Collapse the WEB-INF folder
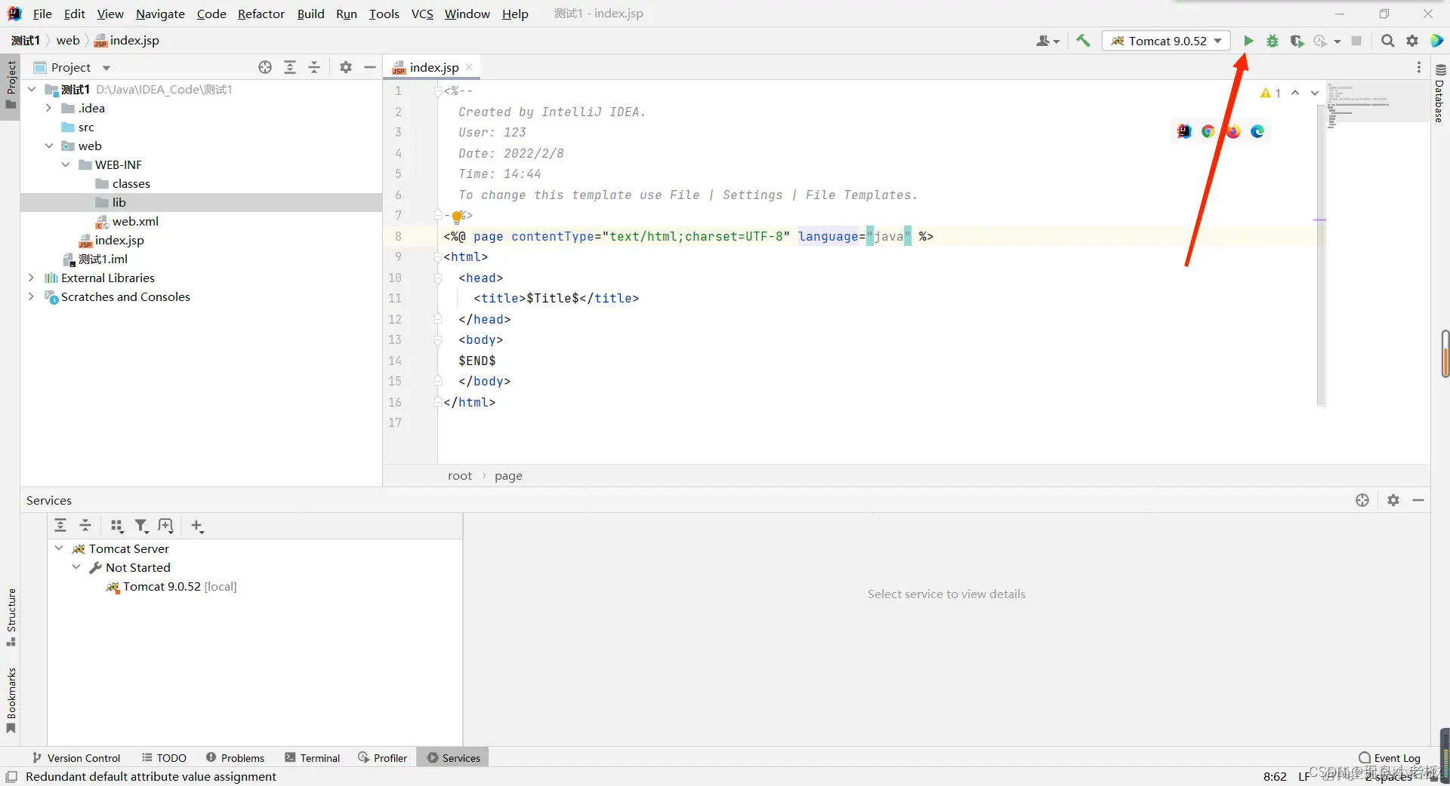Screen dimensions: 1450x786 pos(66,164)
